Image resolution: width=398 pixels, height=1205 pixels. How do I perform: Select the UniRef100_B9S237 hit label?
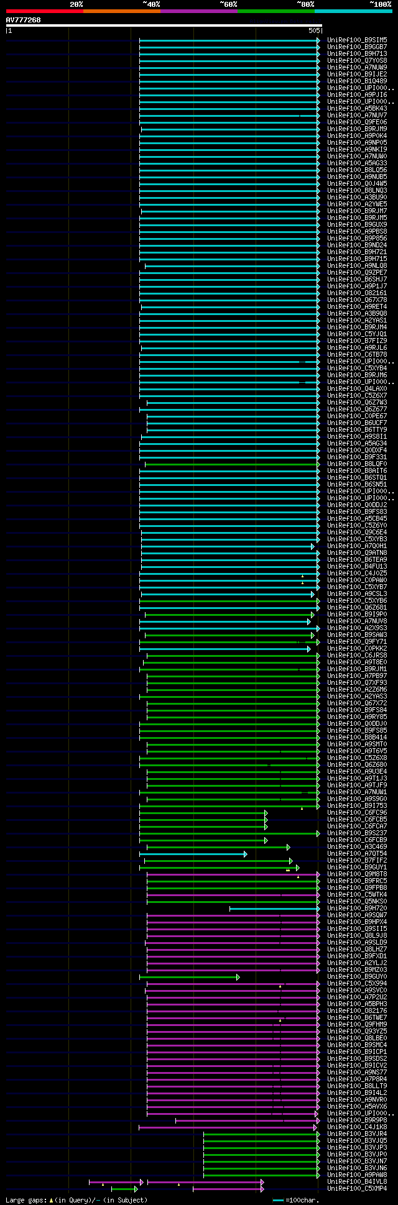click(x=357, y=833)
